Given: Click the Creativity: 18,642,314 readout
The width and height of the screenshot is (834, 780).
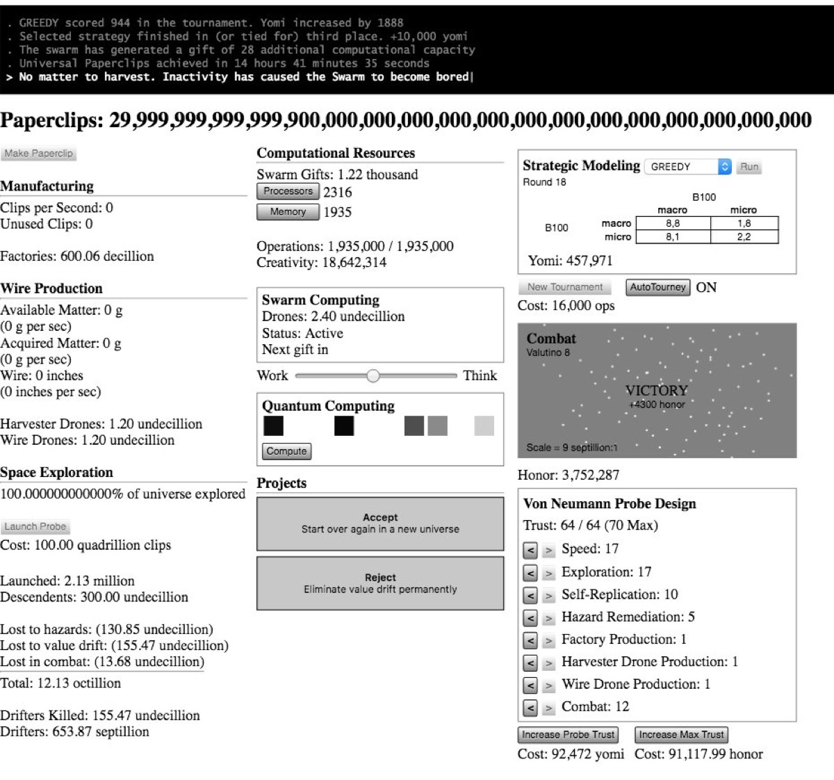Looking at the screenshot, I should (321, 263).
